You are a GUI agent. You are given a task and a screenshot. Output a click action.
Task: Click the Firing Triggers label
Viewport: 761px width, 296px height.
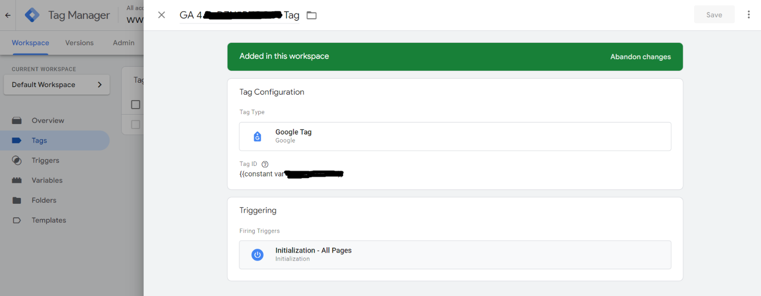coord(260,231)
